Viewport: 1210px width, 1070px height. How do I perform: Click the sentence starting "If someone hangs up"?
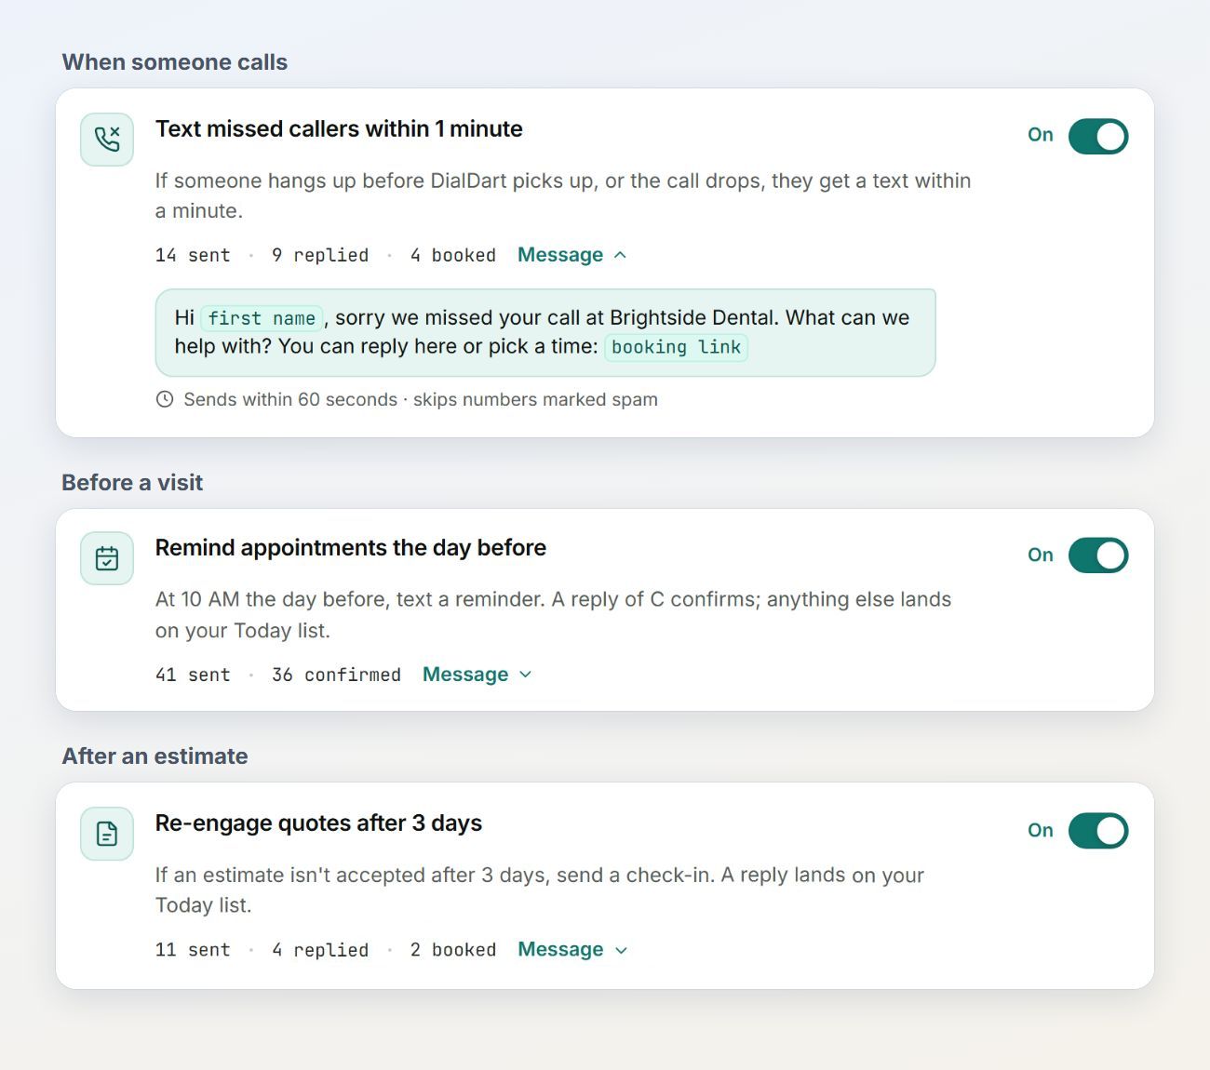[x=563, y=195]
